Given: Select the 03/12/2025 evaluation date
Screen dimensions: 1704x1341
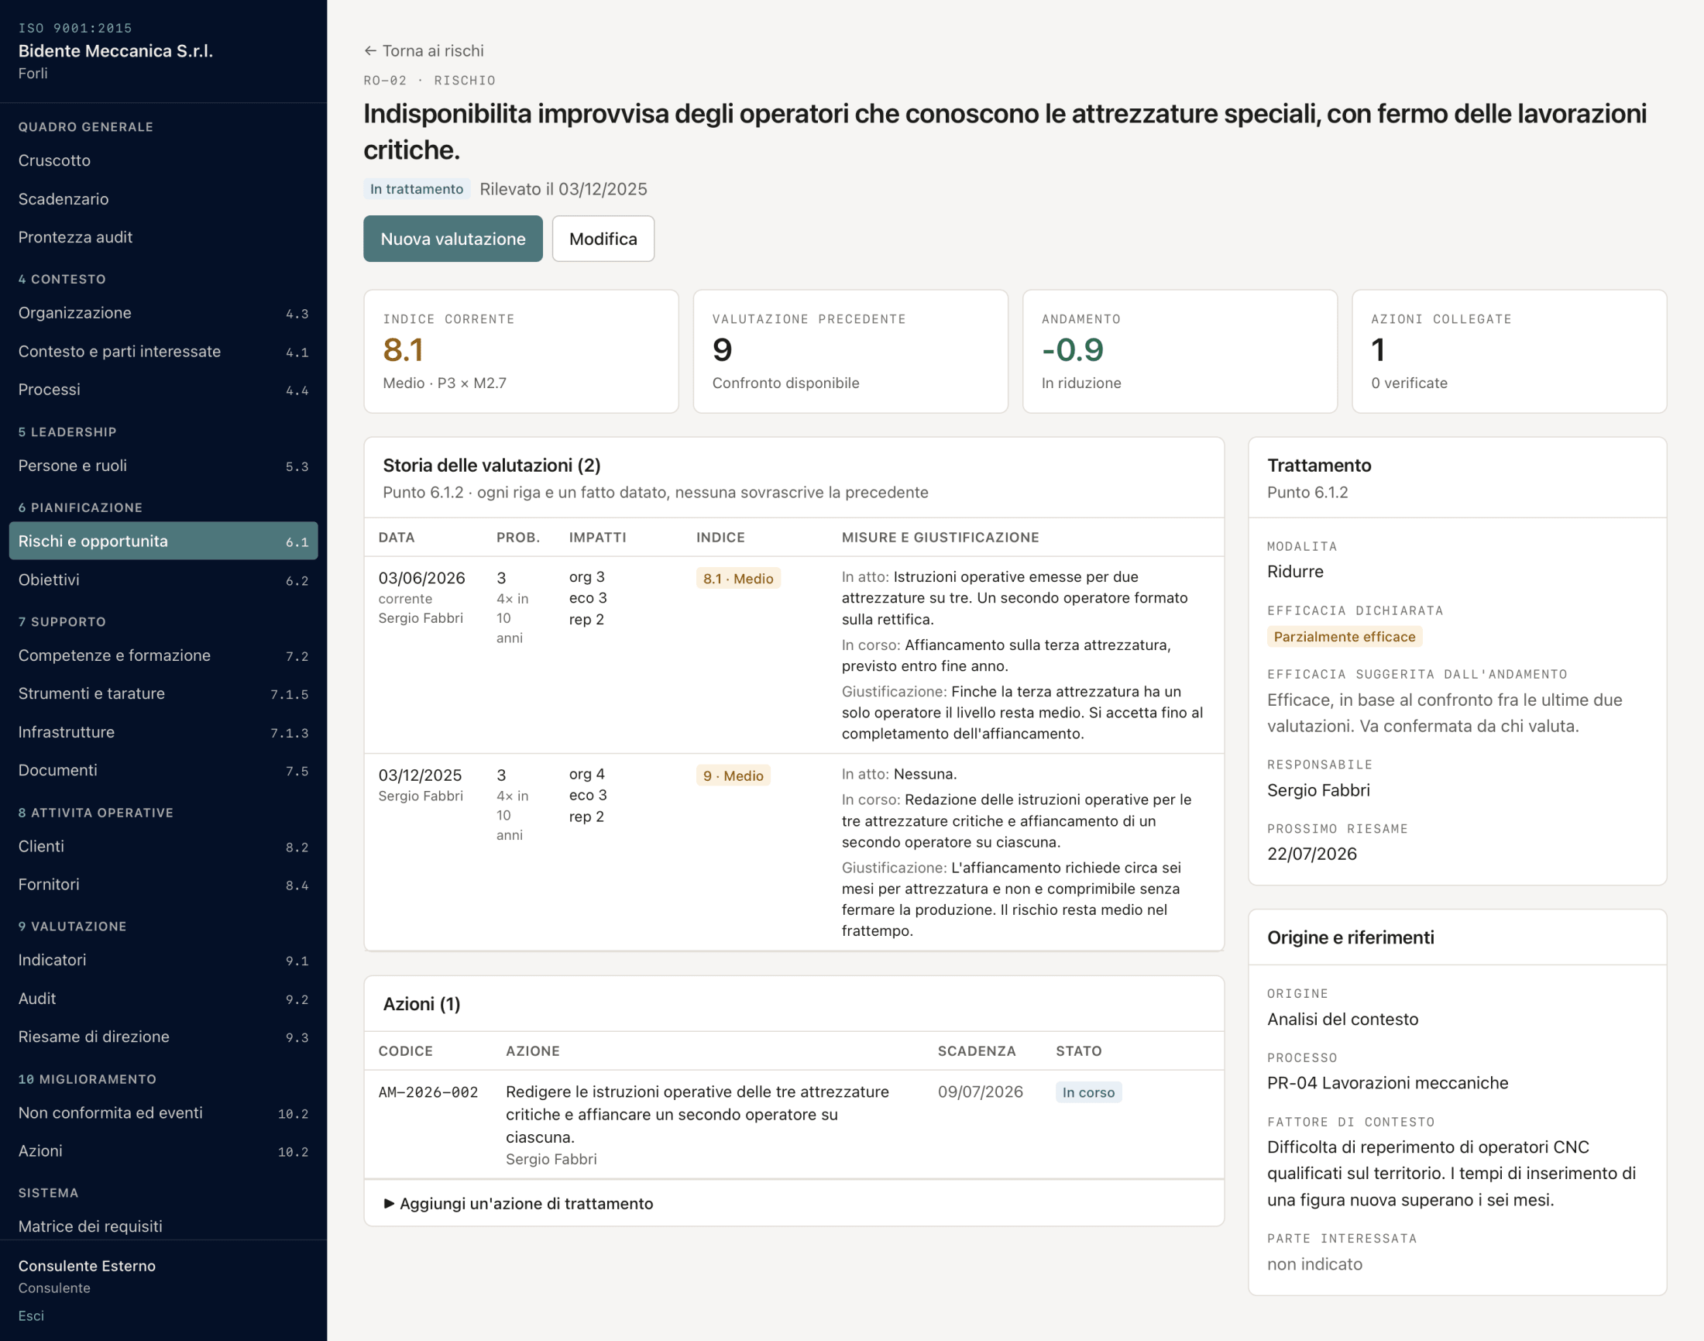Looking at the screenshot, I should pos(420,775).
